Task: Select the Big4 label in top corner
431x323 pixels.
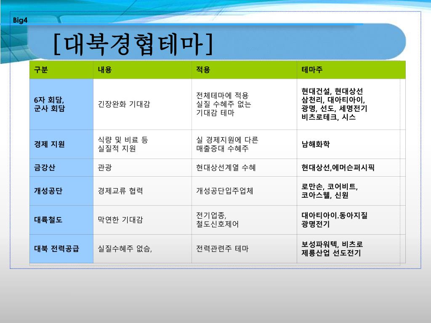Action: (20, 20)
